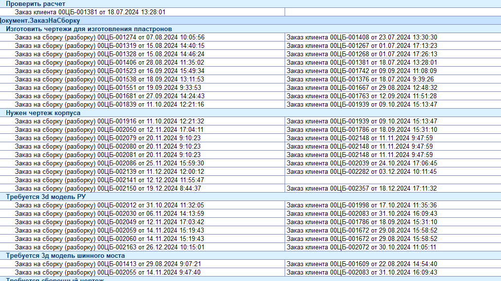The image size is (501, 281).
Task: Open Заказ на сборку 00ЦБ-002050
Action: 110,130
